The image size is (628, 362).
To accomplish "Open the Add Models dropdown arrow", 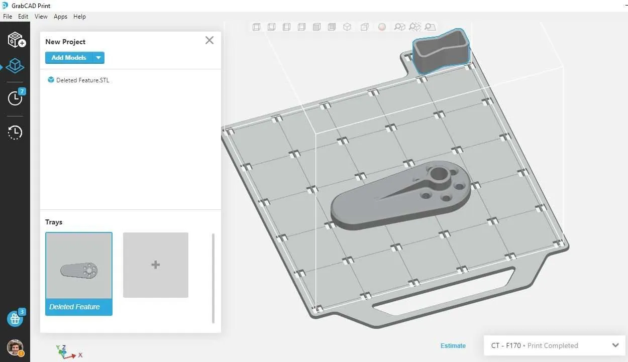I will click(98, 58).
